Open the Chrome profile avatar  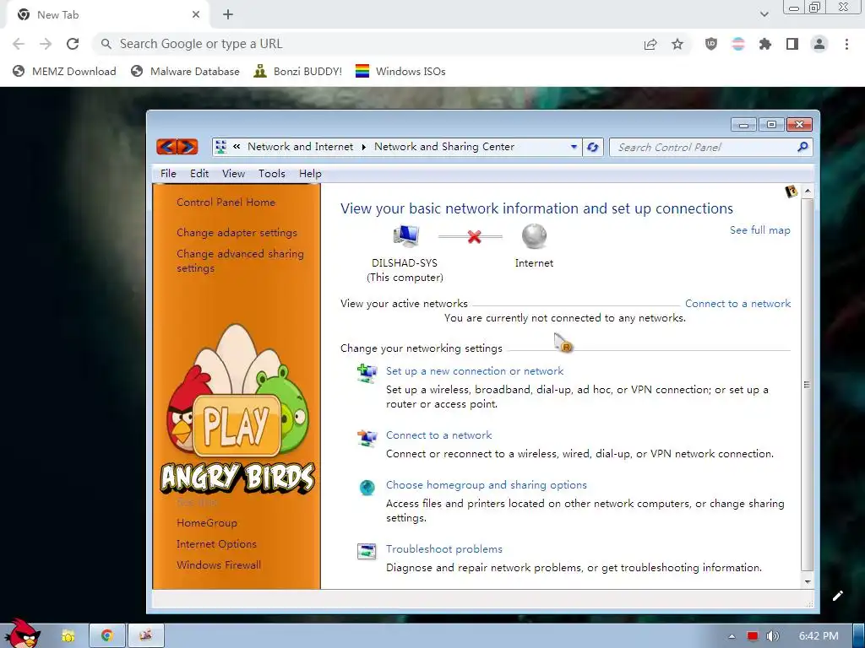coord(819,44)
